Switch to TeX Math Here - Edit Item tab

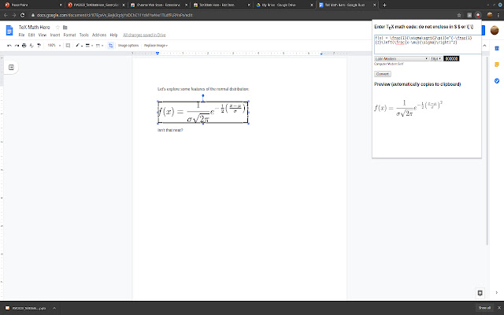(x=221, y=6)
